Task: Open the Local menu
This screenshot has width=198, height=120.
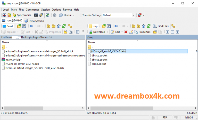Action: (x=6, y=10)
